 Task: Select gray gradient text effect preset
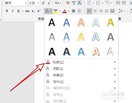click(x=52, y=37)
